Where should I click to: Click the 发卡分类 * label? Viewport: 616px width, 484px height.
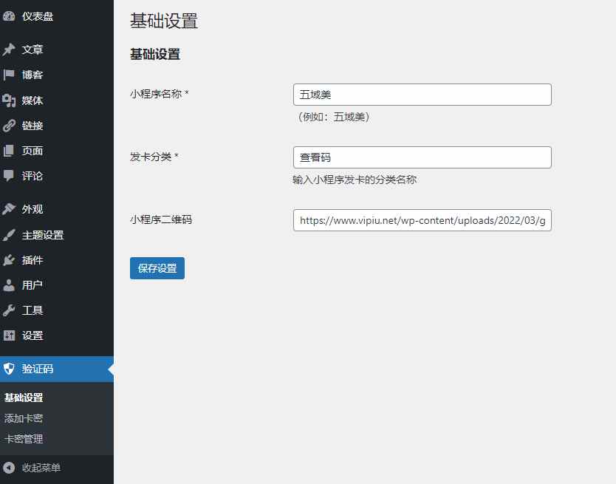[154, 157]
